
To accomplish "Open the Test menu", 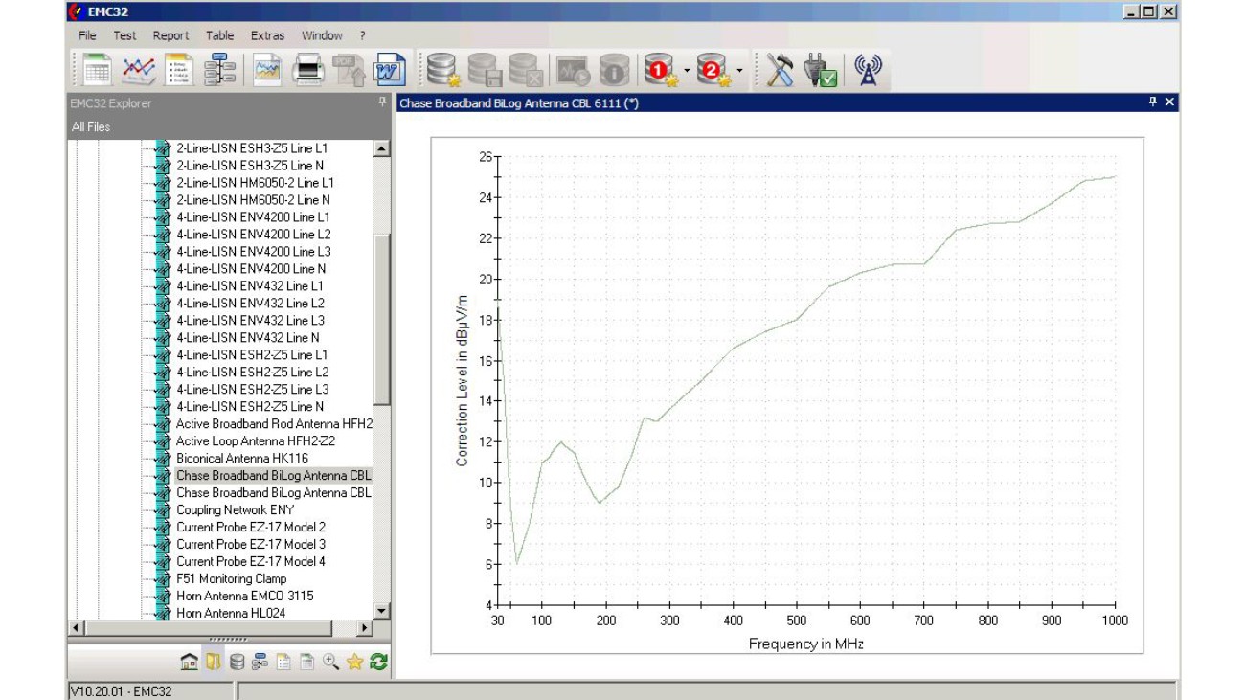I will tap(124, 35).
